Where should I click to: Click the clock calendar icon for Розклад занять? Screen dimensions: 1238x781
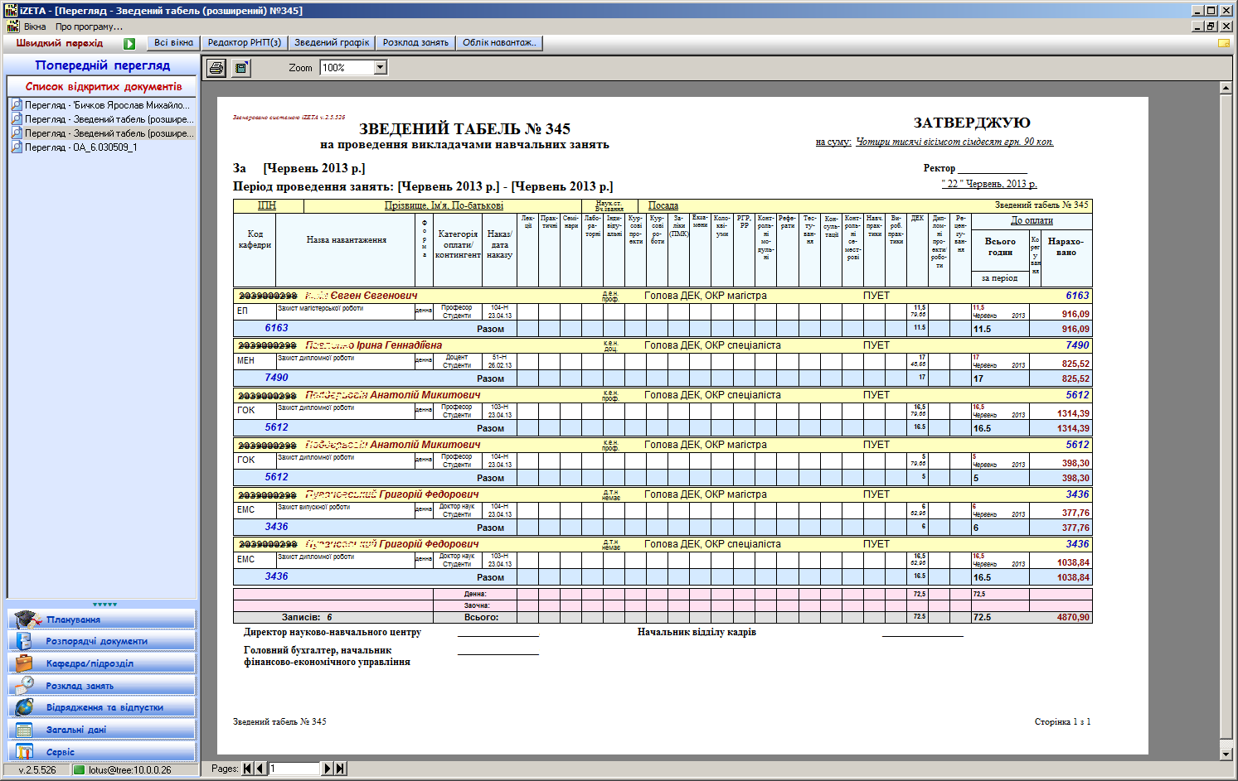[x=24, y=685]
